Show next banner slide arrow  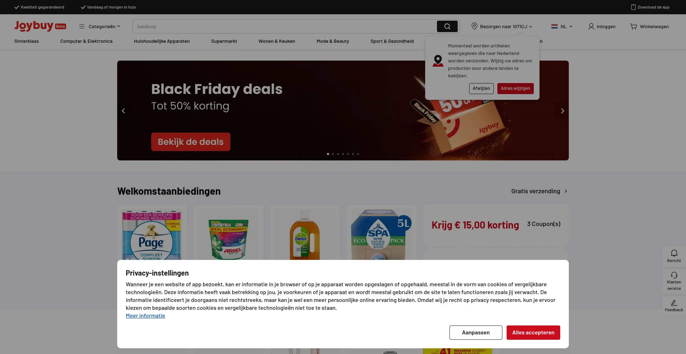click(x=562, y=111)
